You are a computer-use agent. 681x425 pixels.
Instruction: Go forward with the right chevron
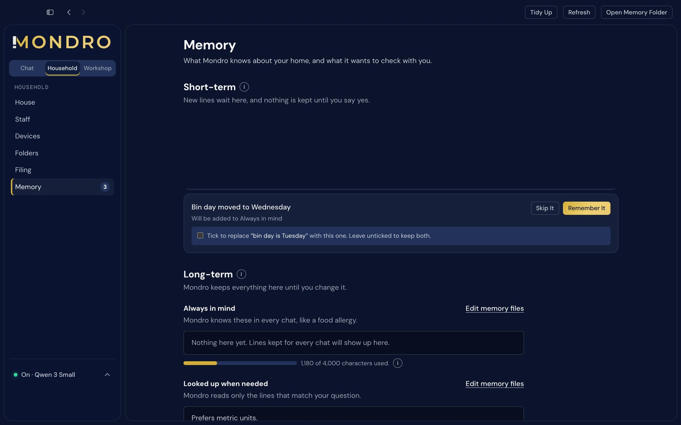coord(83,12)
